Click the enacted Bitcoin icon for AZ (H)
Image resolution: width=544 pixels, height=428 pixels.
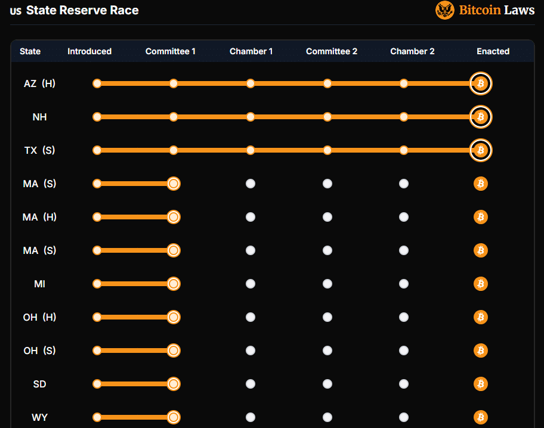point(480,83)
